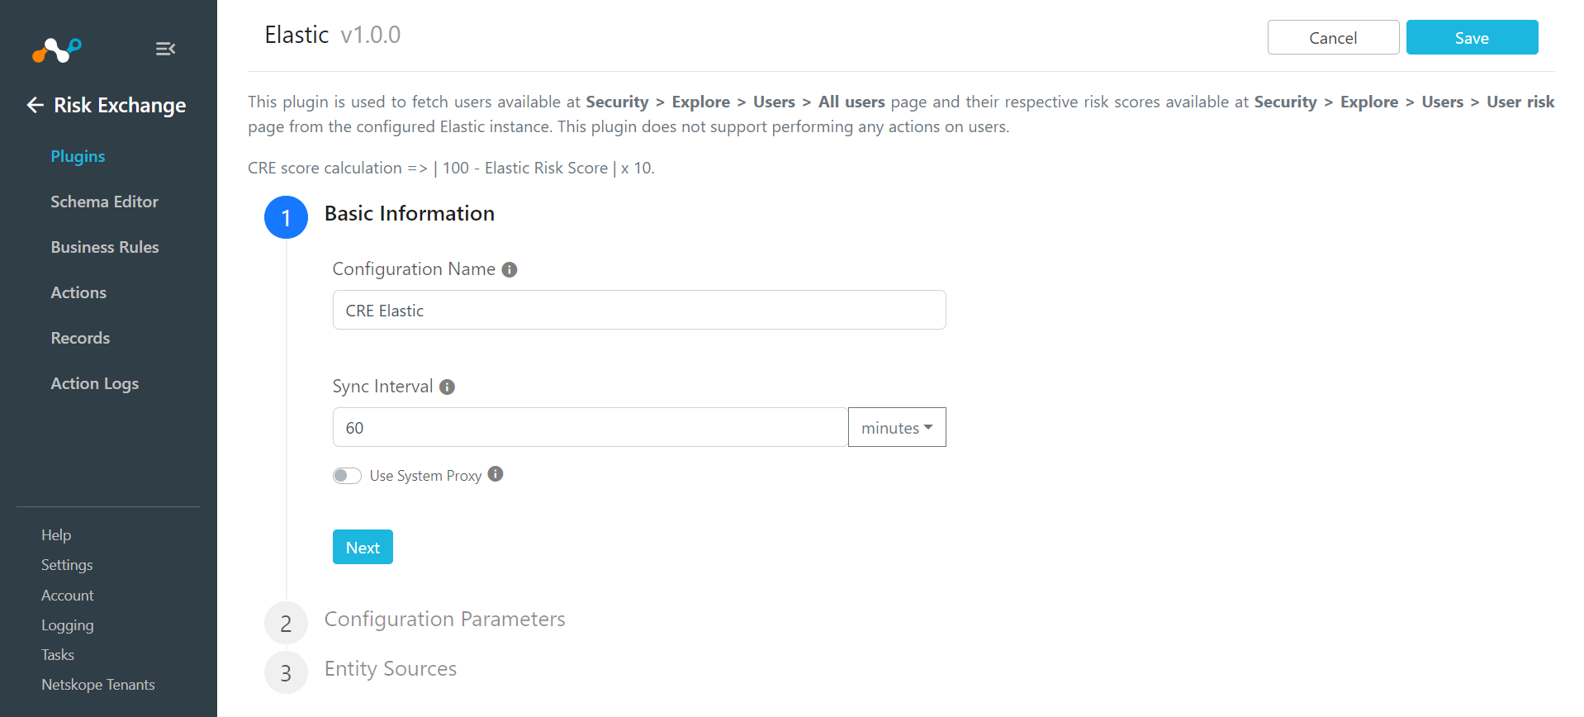This screenshot has width=1584, height=717.
Task: Open Action Logs in sidebar
Action: click(94, 383)
